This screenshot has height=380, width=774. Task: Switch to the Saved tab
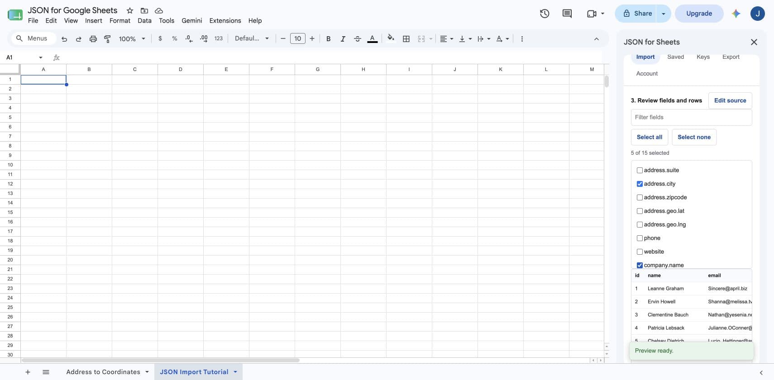675,57
